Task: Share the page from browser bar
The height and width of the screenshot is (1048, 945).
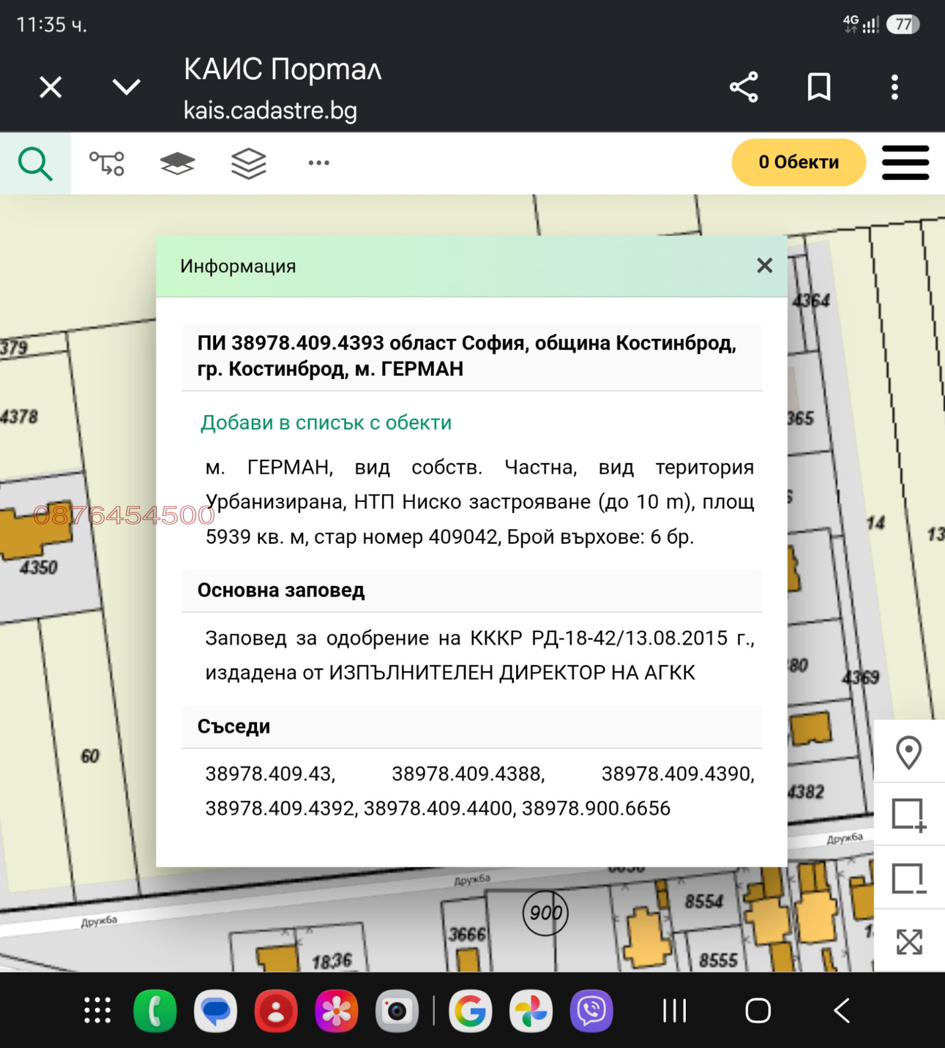Action: click(744, 87)
